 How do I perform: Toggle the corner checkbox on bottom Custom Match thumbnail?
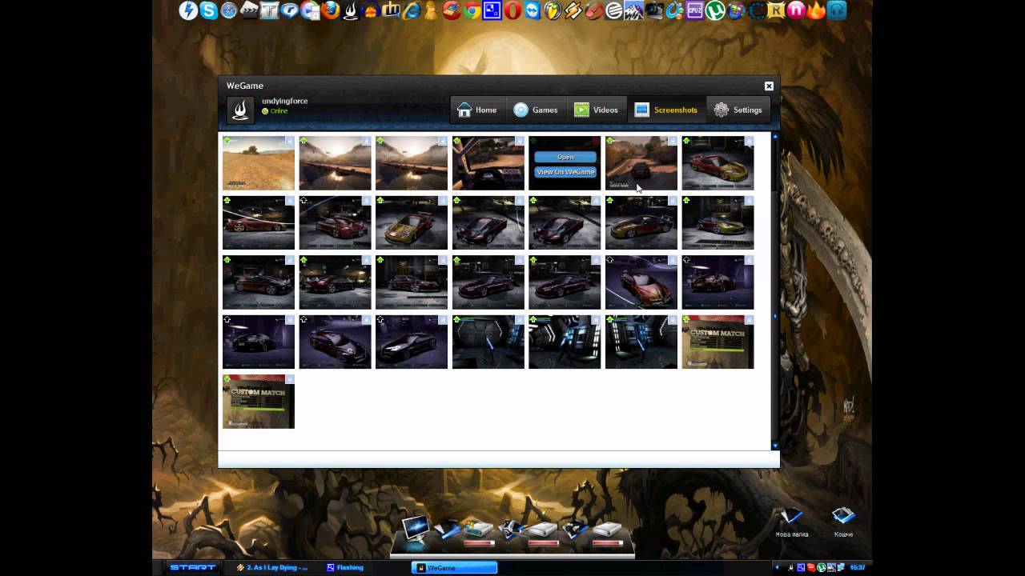(x=290, y=379)
